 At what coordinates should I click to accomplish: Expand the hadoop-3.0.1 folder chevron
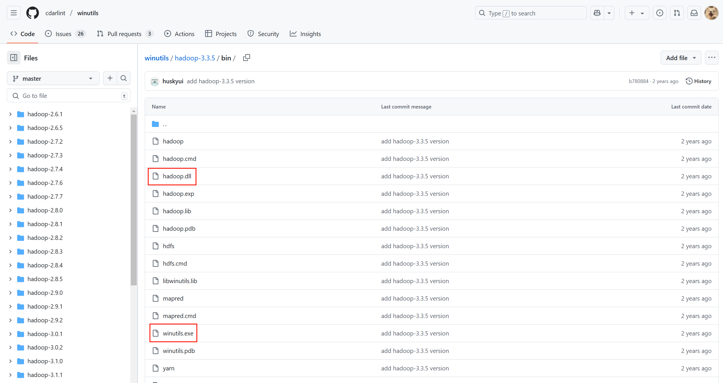tap(11, 334)
